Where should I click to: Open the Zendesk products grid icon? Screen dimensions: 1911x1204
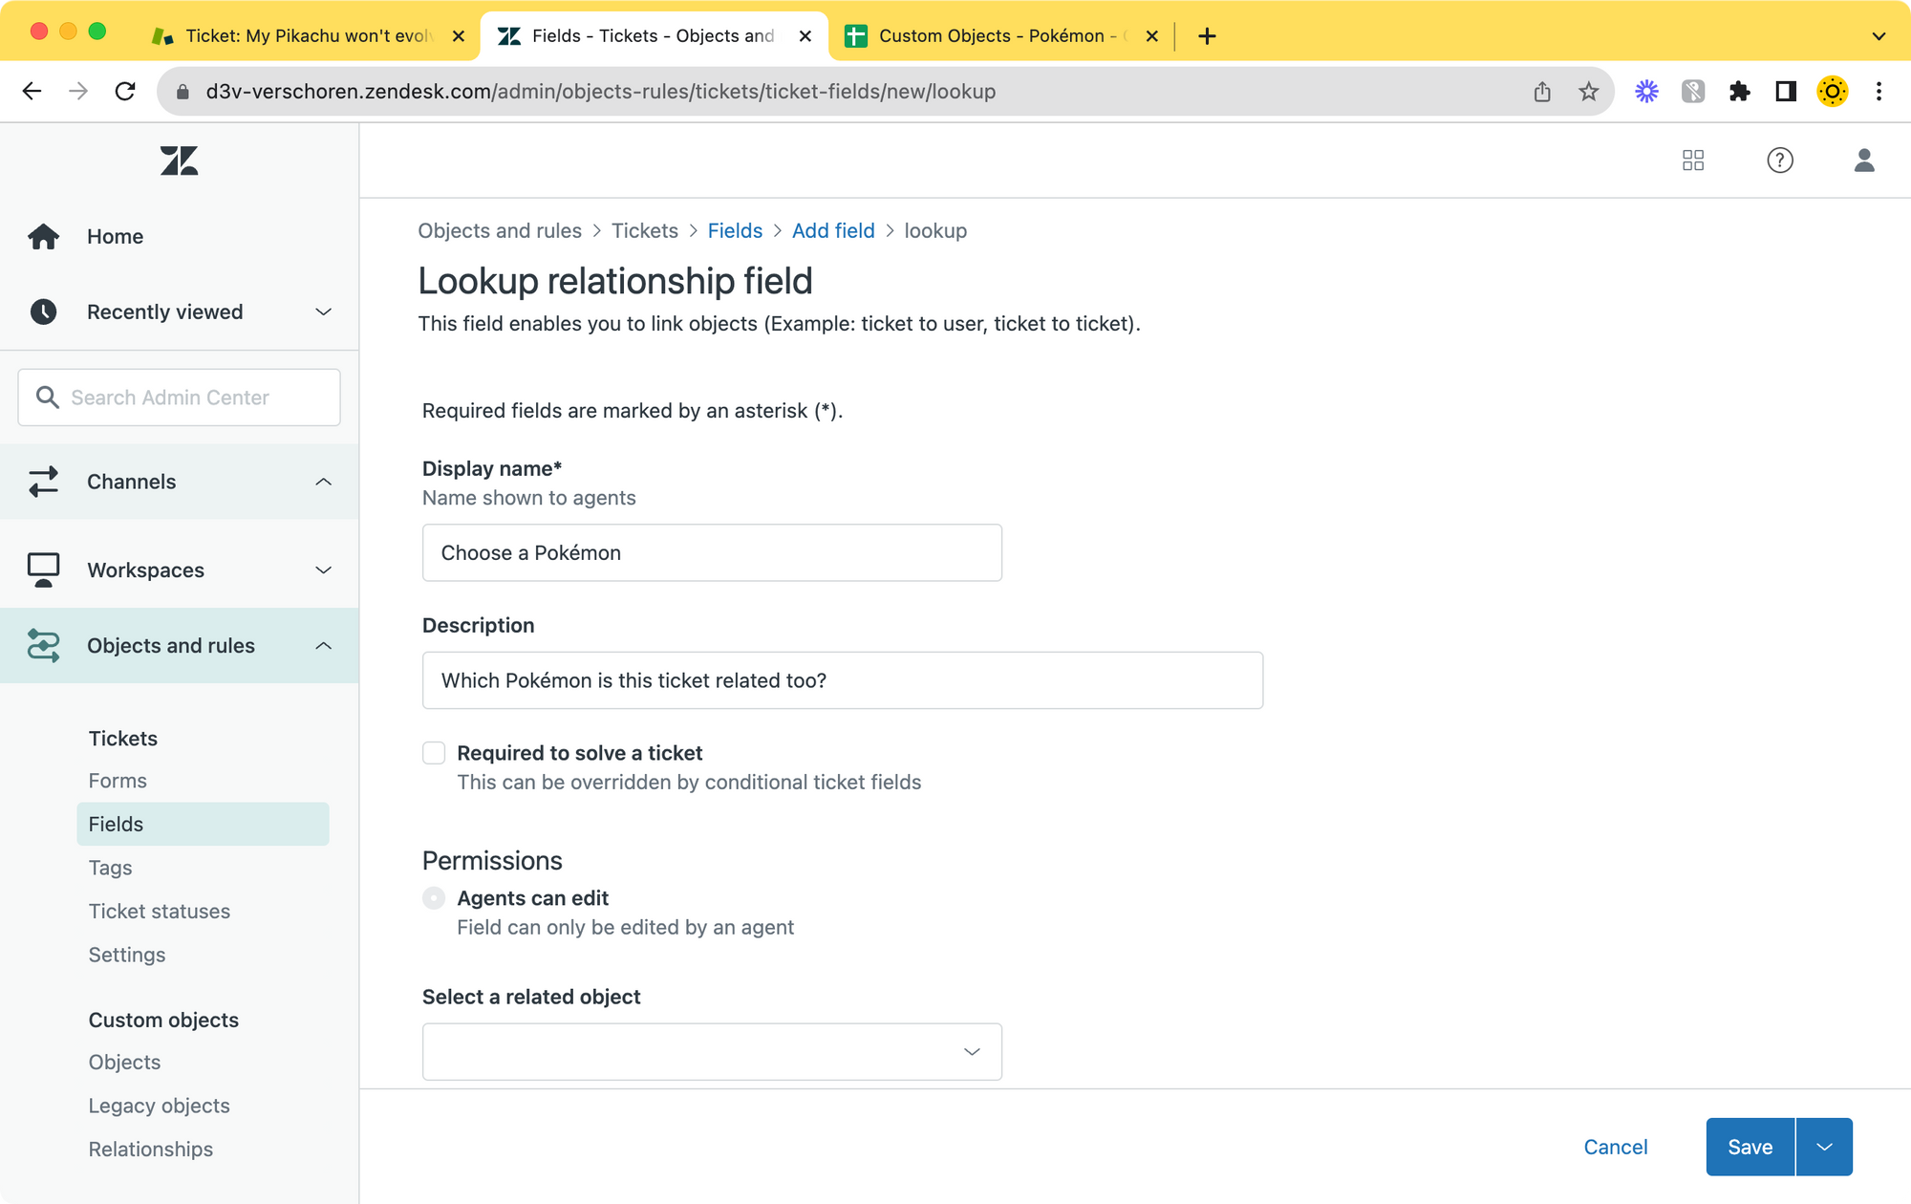tap(1693, 161)
